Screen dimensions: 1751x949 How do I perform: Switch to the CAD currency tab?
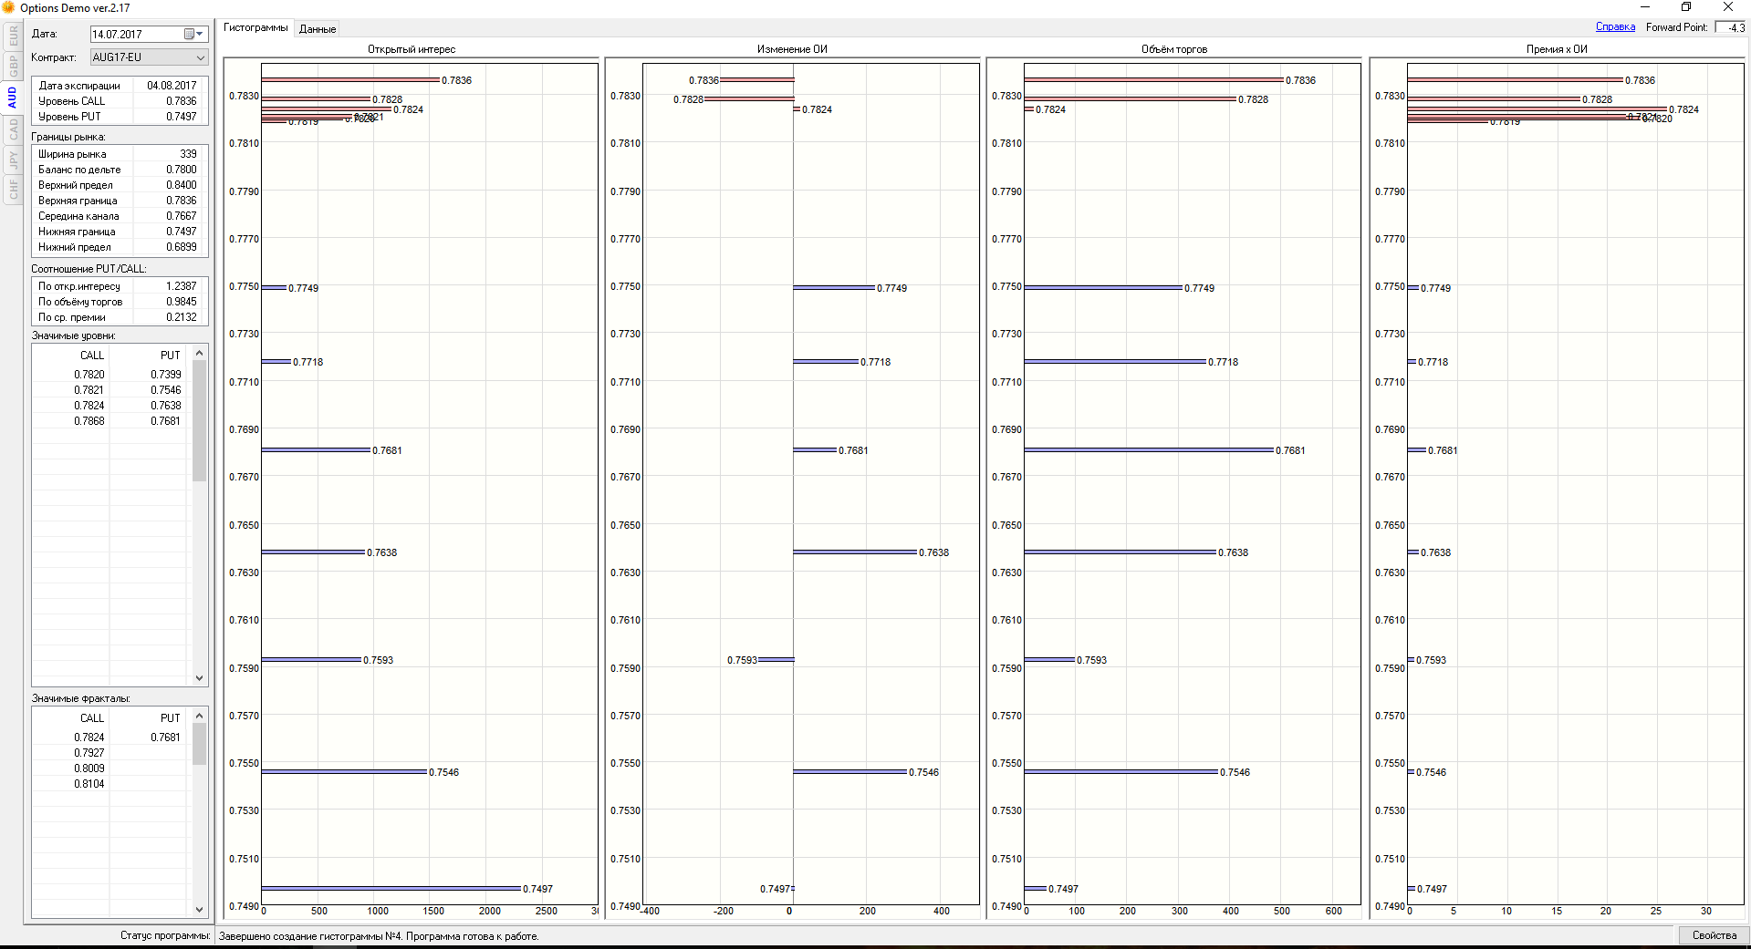pos(13,129)
